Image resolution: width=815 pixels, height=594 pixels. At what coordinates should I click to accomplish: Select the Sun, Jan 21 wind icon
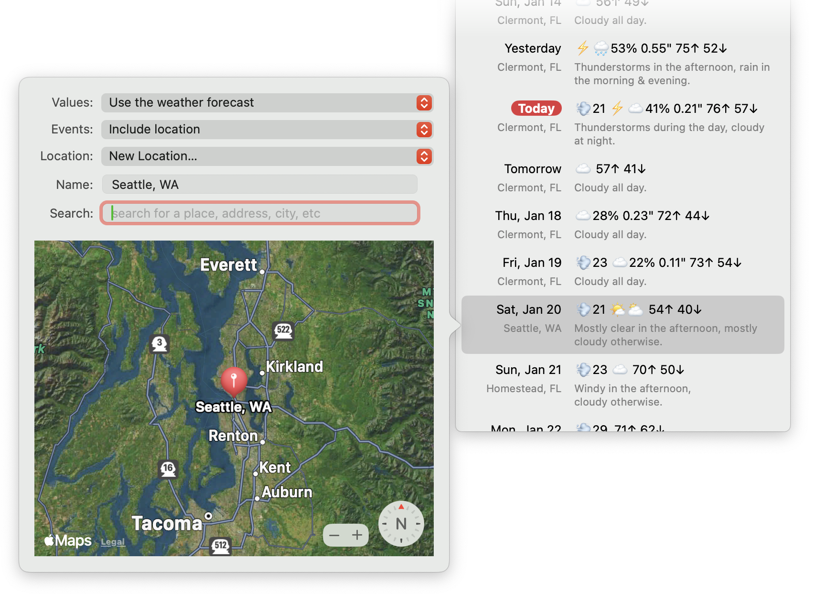tap(583, 370)
